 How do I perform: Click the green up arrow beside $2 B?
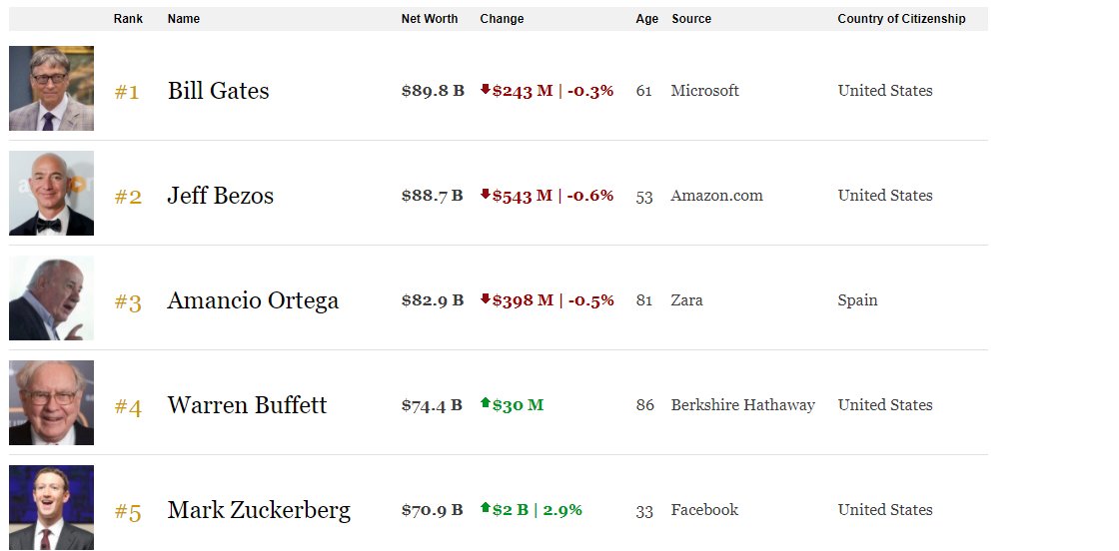tap(486, 507)
